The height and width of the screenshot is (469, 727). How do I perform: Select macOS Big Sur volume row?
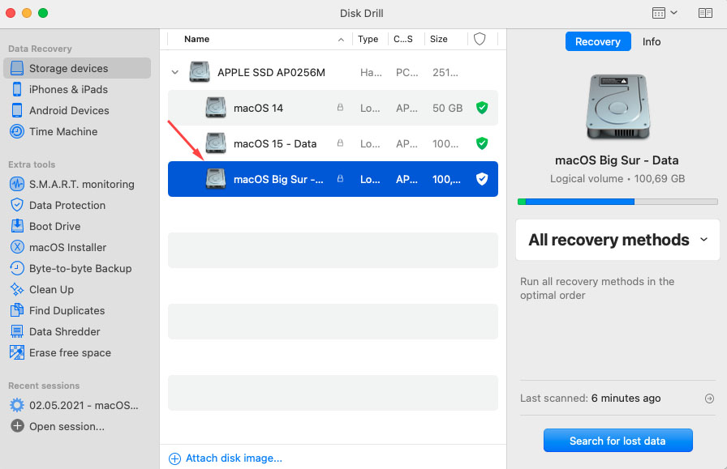point(333,179)
